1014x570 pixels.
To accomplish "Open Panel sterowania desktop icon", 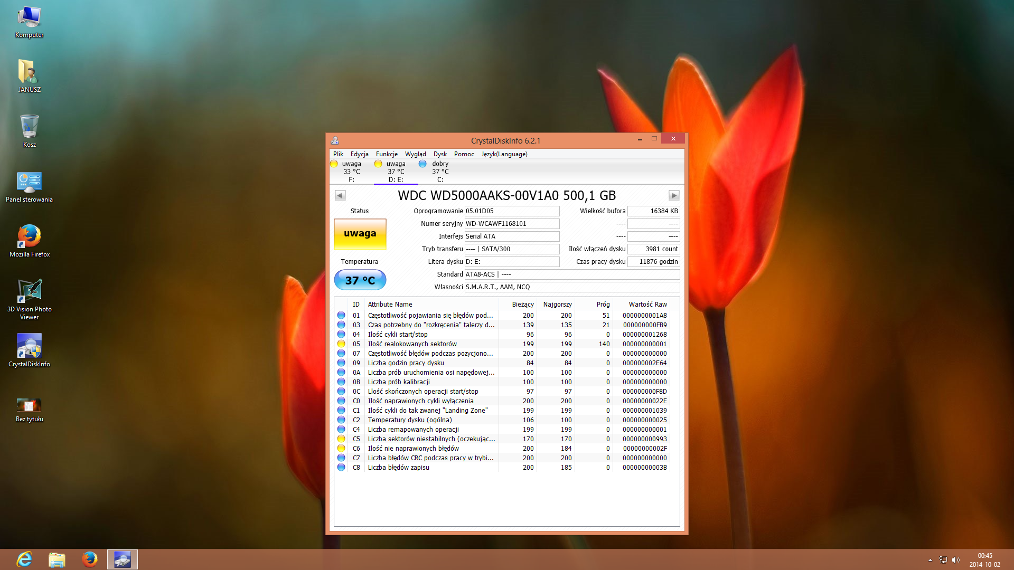I will click(29, 187).
